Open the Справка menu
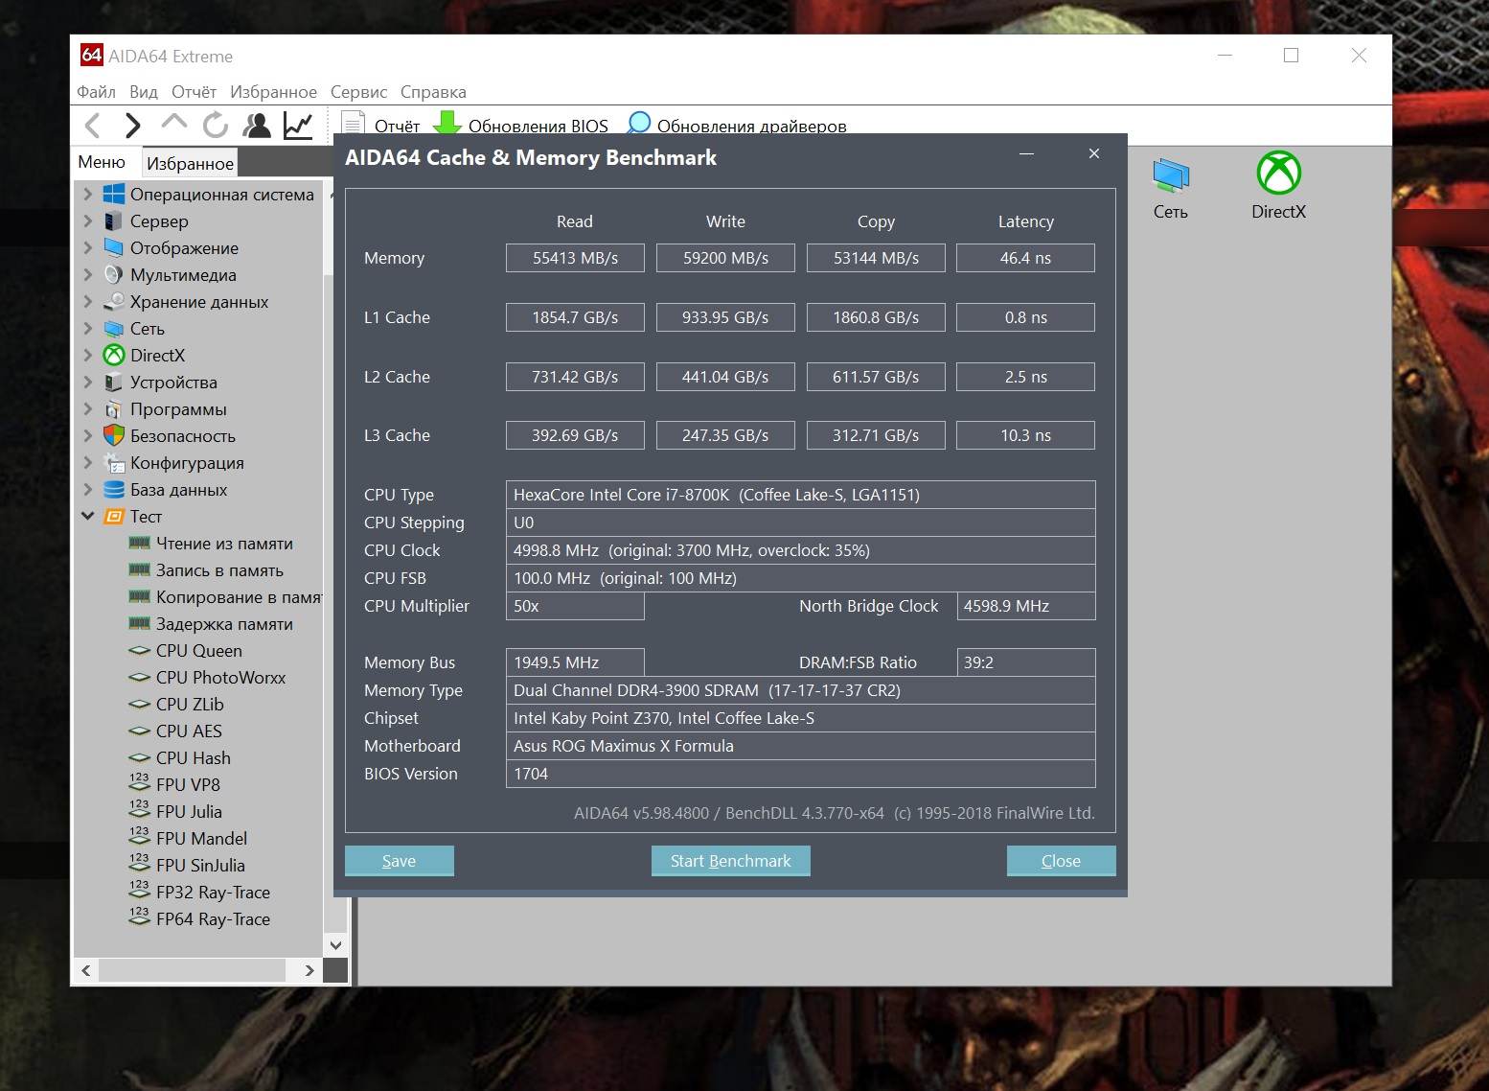This screenshot has width=1489, height=1091. click(433, 92)
